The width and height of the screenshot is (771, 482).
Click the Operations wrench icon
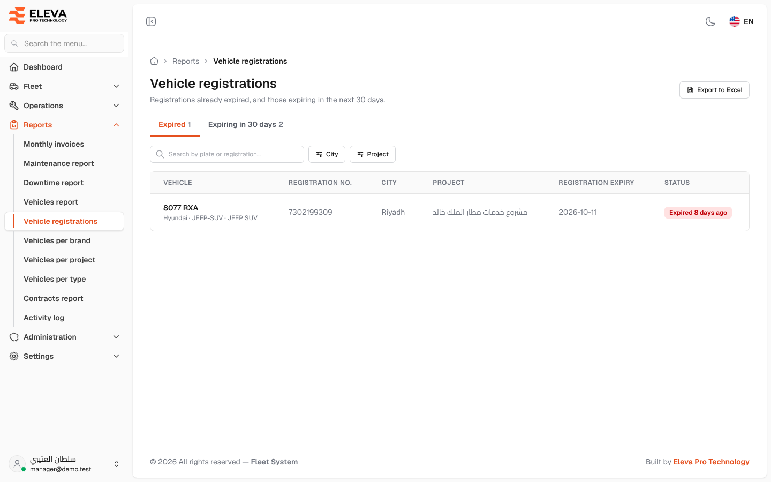coord(14,106)
